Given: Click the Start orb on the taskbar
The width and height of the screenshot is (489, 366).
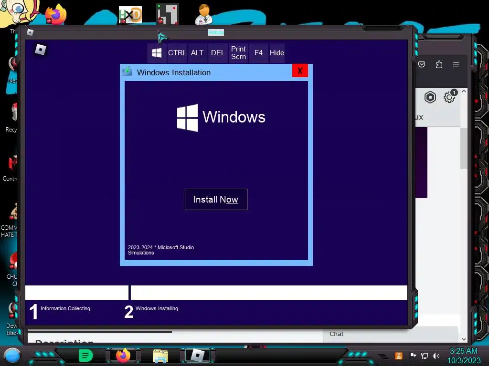Looking at the screenshot, I should (x=12, y=356).
